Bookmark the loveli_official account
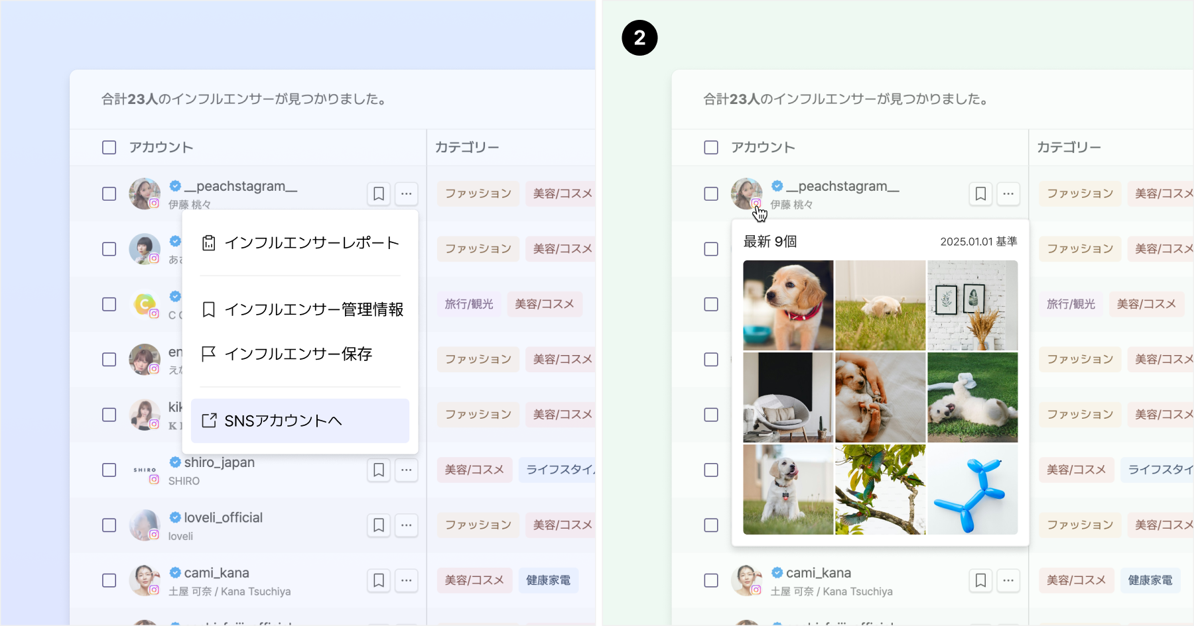 [379, 525]
